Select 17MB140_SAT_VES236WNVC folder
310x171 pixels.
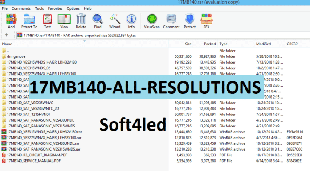pos(30,103)
